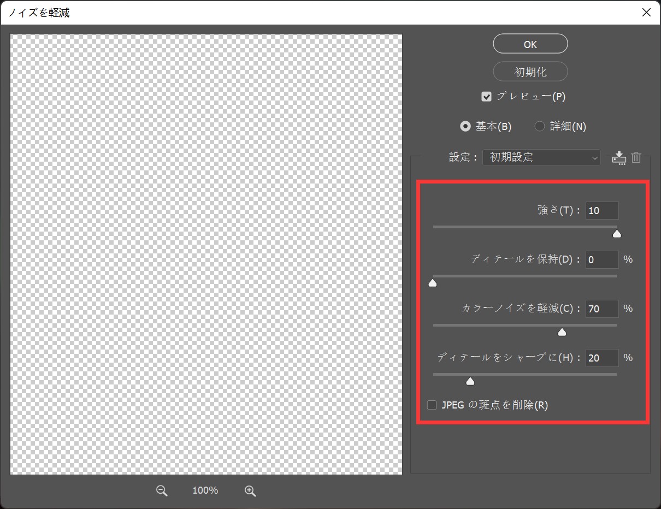This screenshot has height=509, width=661.
Task: Click the ディテールをシャープに field showing 20
Action: click(601, 358)
